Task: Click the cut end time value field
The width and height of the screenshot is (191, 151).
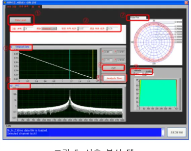Action: pyautogui.click(x=113, y=29)
